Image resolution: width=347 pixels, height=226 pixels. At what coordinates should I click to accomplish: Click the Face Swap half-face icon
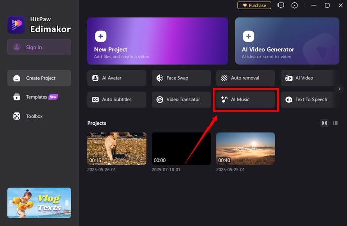click(x=160, y=78)
